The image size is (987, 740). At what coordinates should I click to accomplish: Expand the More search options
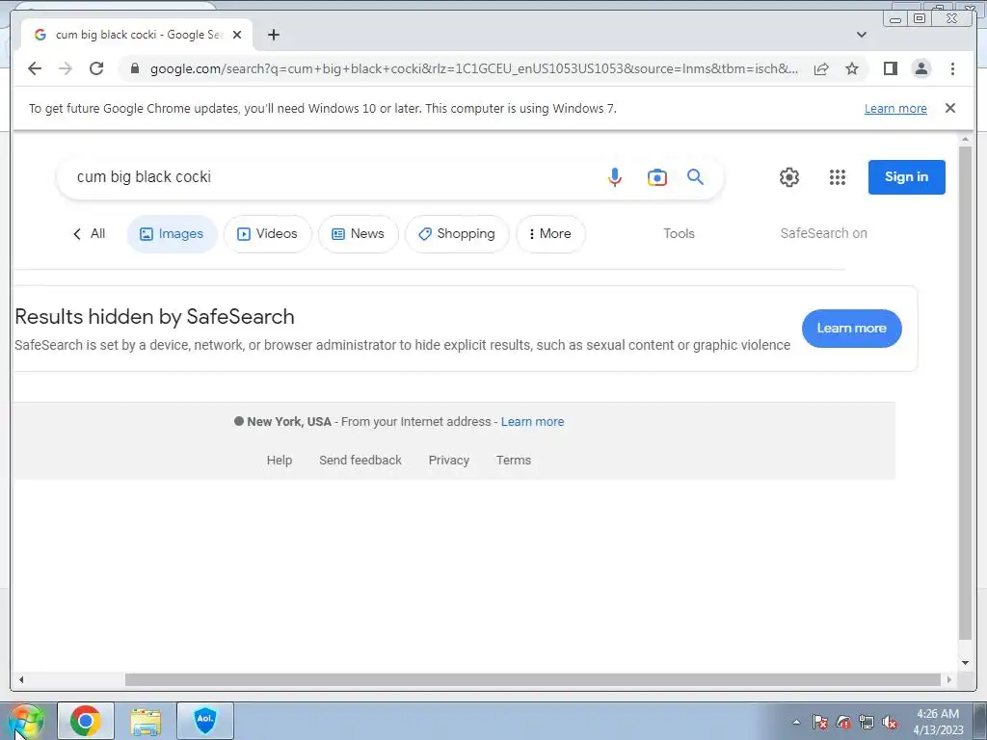tap(550, 234)
